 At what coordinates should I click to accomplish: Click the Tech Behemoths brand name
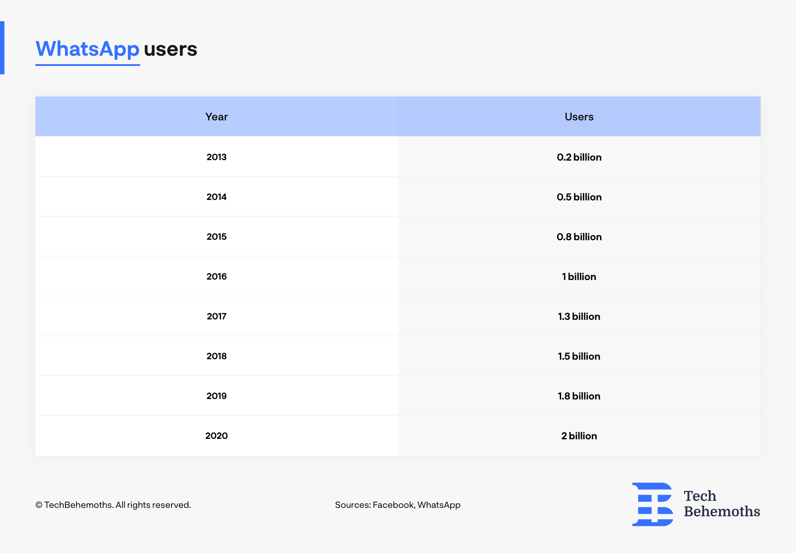722,503
